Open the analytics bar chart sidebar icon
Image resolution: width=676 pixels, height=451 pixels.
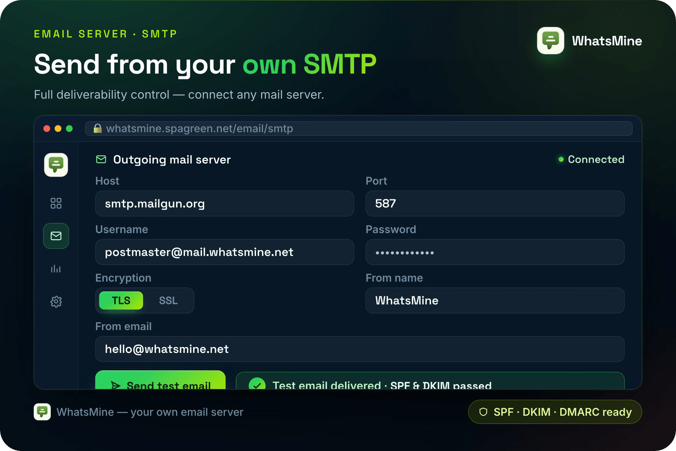(x=56, y=268)
